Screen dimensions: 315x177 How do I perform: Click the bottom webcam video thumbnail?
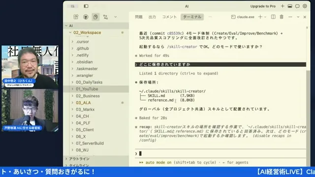click(x=30, y=110)
